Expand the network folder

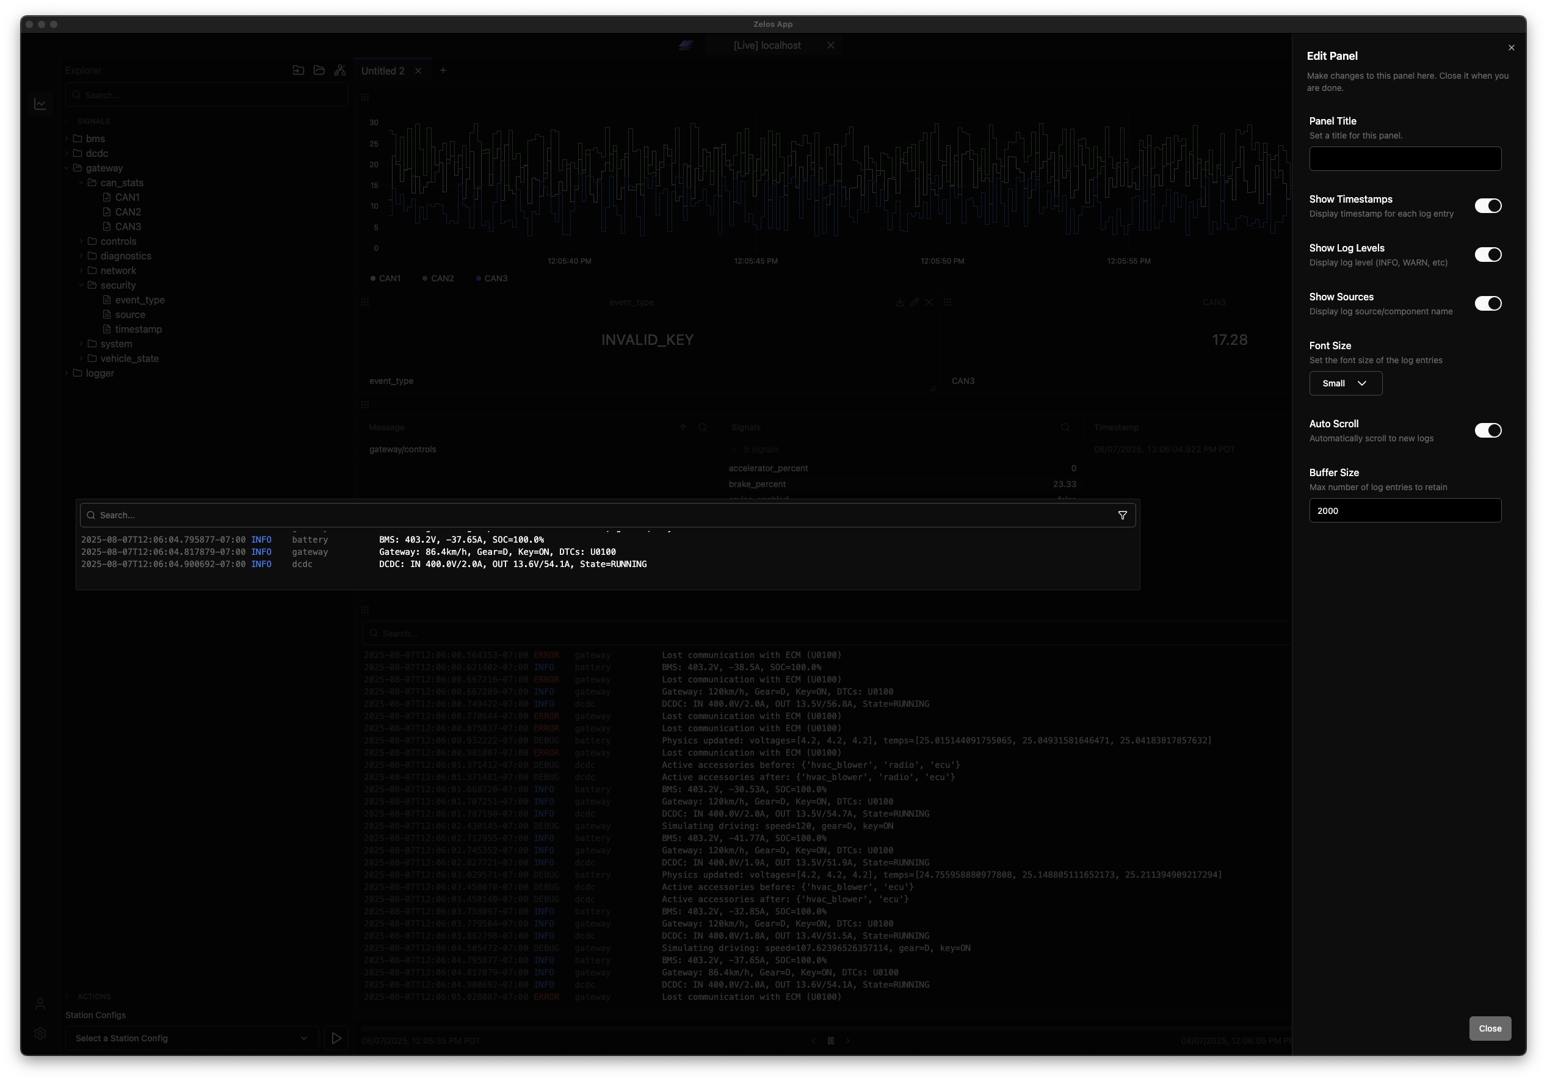click(82, 271)
